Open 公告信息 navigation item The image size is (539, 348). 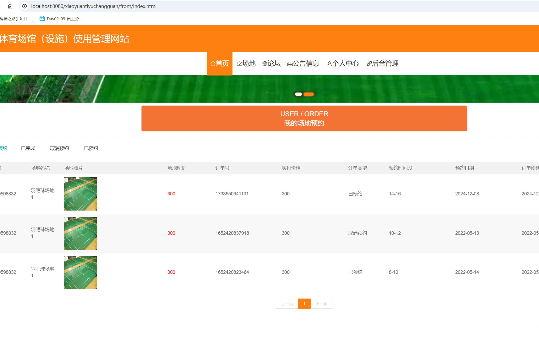pos(303,64)
